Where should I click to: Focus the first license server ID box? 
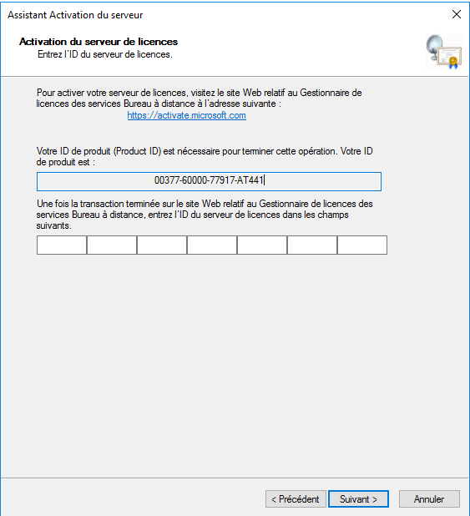(62, 245)
